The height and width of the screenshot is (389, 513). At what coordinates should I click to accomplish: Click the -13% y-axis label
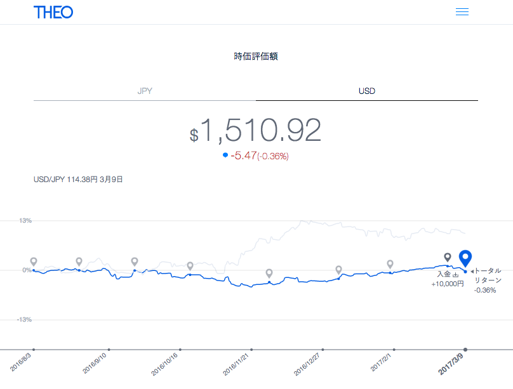pos(24,320)
